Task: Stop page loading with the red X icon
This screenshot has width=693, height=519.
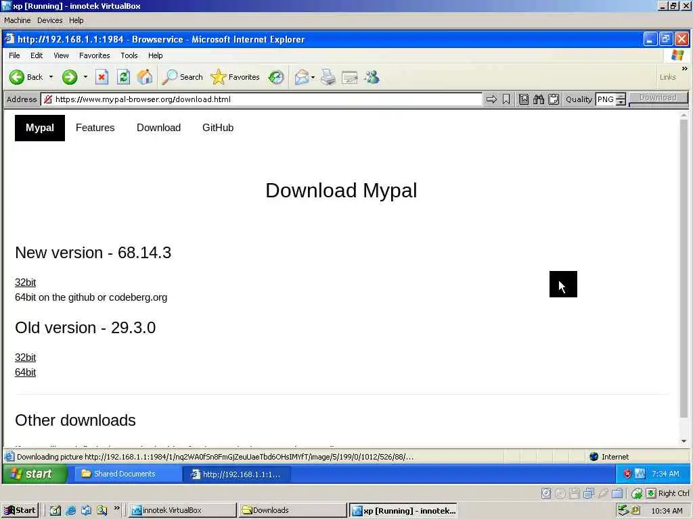Action: pyautogui.click(x=102, y=77)
